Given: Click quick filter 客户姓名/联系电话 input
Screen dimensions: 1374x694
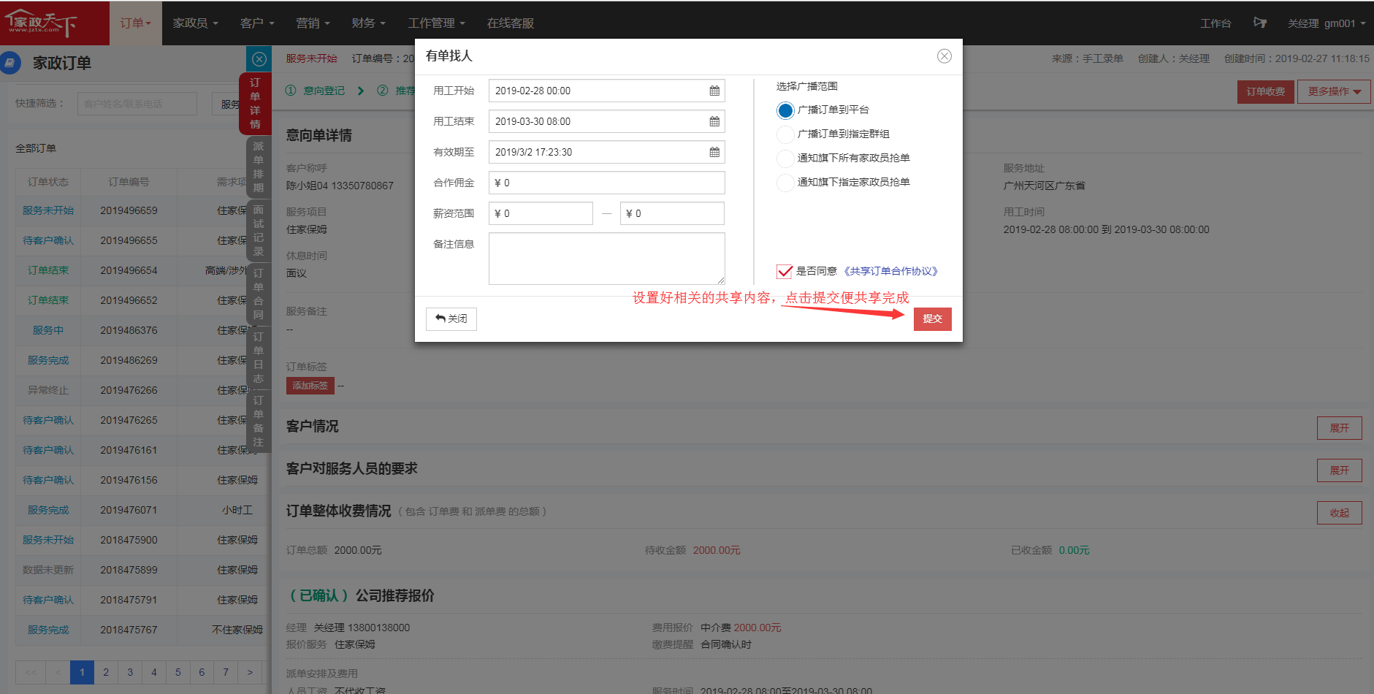Looking at the screenshot, I should [137, 104].
